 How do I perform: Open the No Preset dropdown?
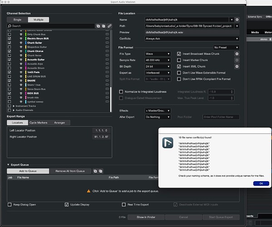[x=226, y=48]
